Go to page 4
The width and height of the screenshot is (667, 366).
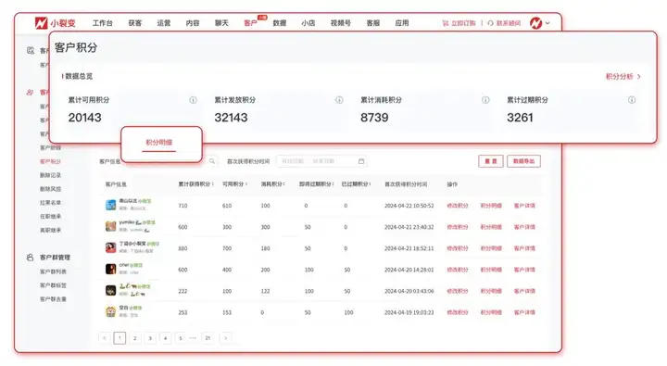(166, 338)
